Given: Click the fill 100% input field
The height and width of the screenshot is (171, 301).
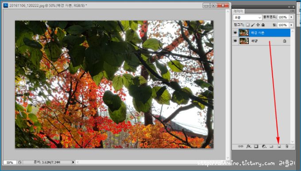Looking at the screenshot, I should (283, 25).
